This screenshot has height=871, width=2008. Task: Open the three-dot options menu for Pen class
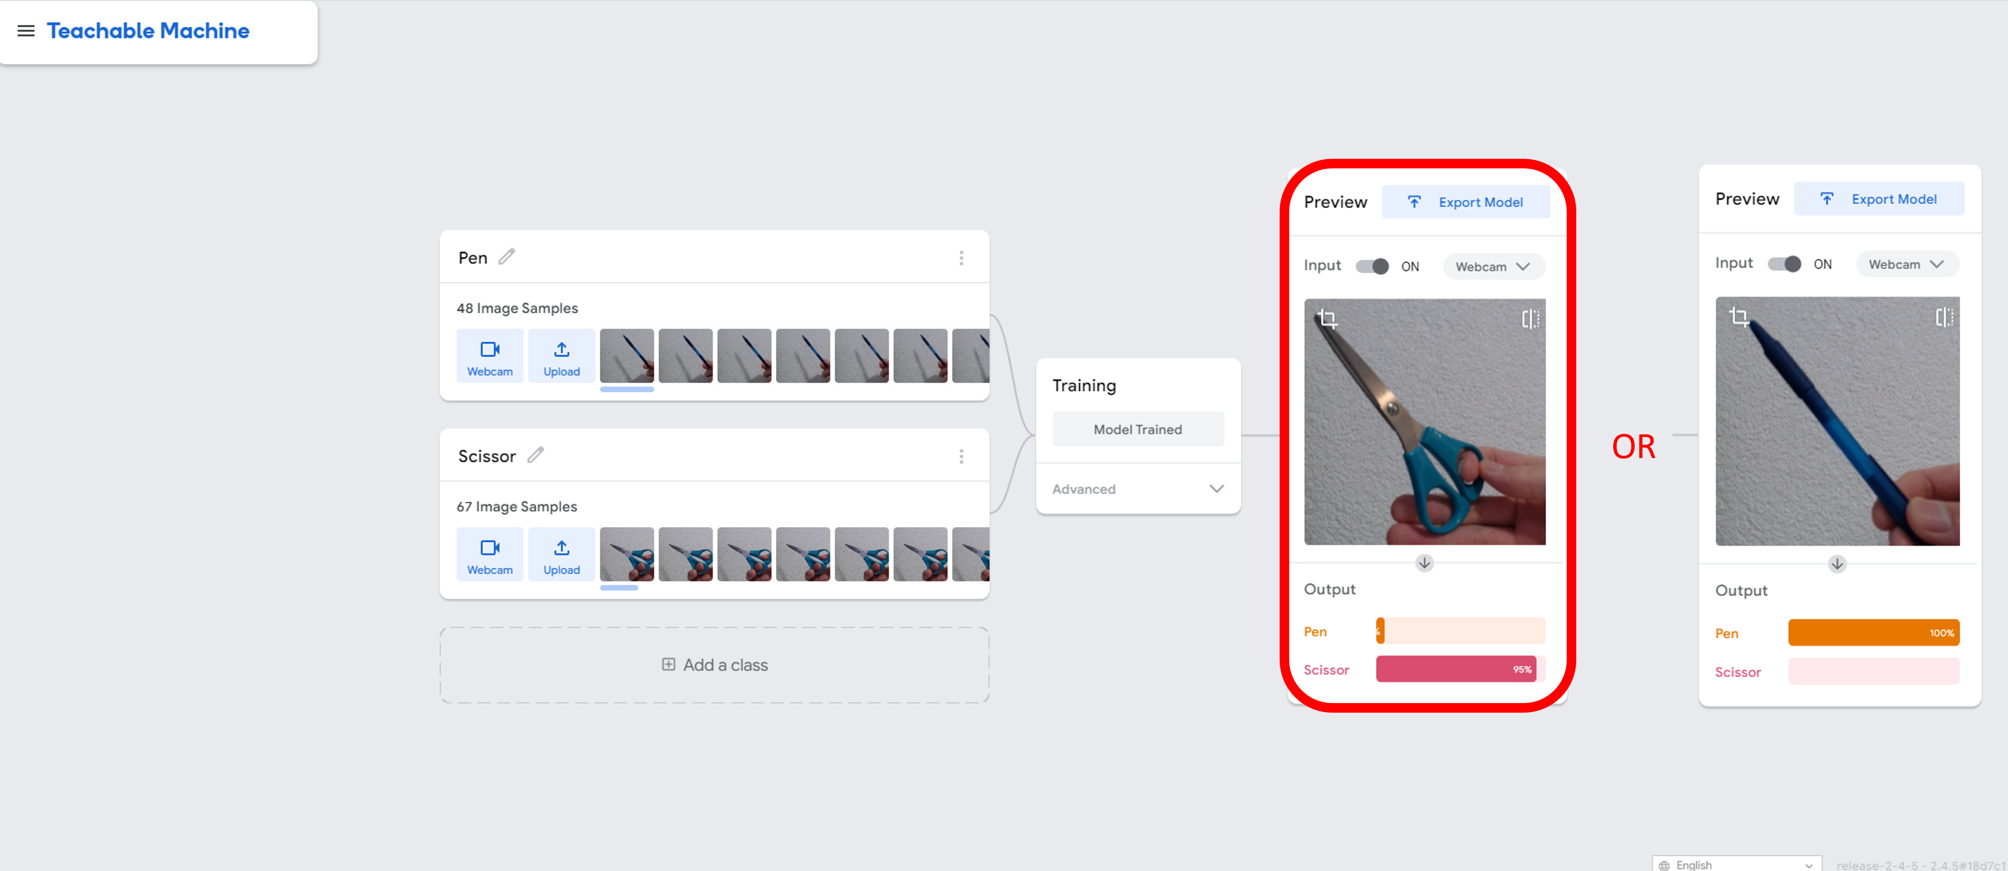961,258
